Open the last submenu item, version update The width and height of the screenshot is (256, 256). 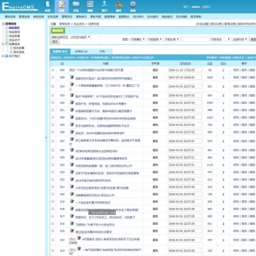coord(196,17)
